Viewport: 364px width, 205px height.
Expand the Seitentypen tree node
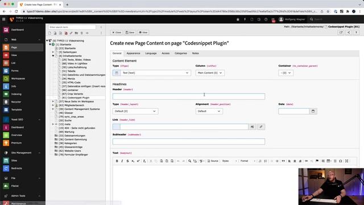(x=53, y=52)
